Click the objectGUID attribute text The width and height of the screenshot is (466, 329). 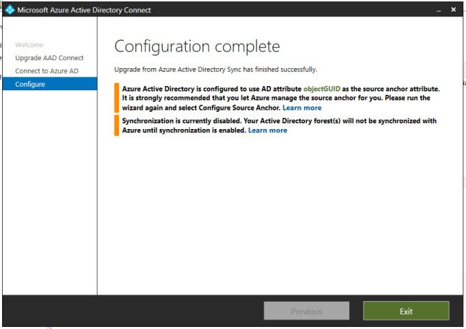tap(322, 89)
